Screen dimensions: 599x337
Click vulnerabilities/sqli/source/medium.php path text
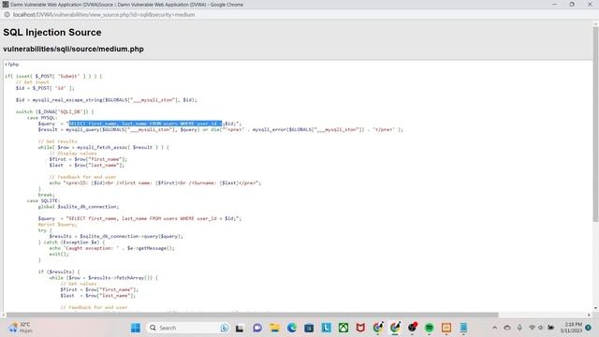tap(73, 49)
